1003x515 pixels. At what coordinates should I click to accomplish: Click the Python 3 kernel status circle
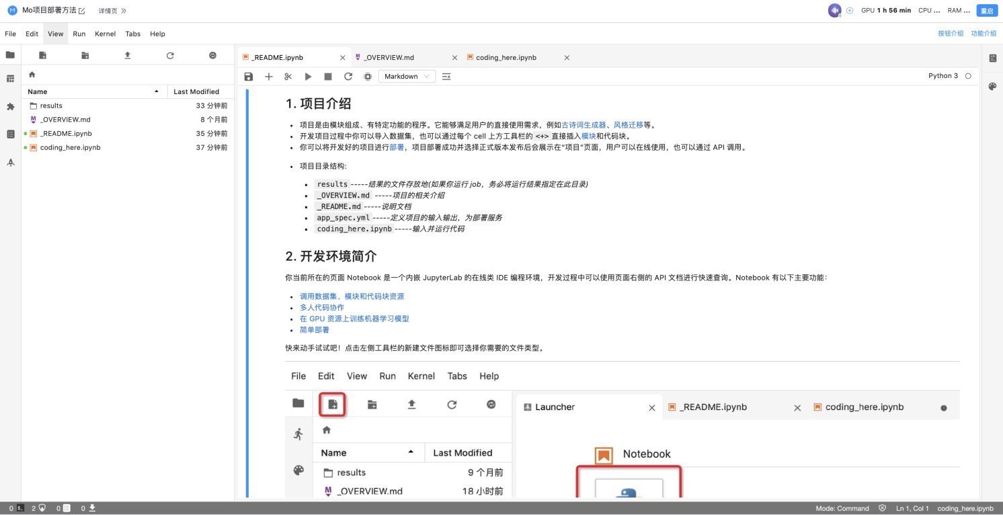coord(968,76)
